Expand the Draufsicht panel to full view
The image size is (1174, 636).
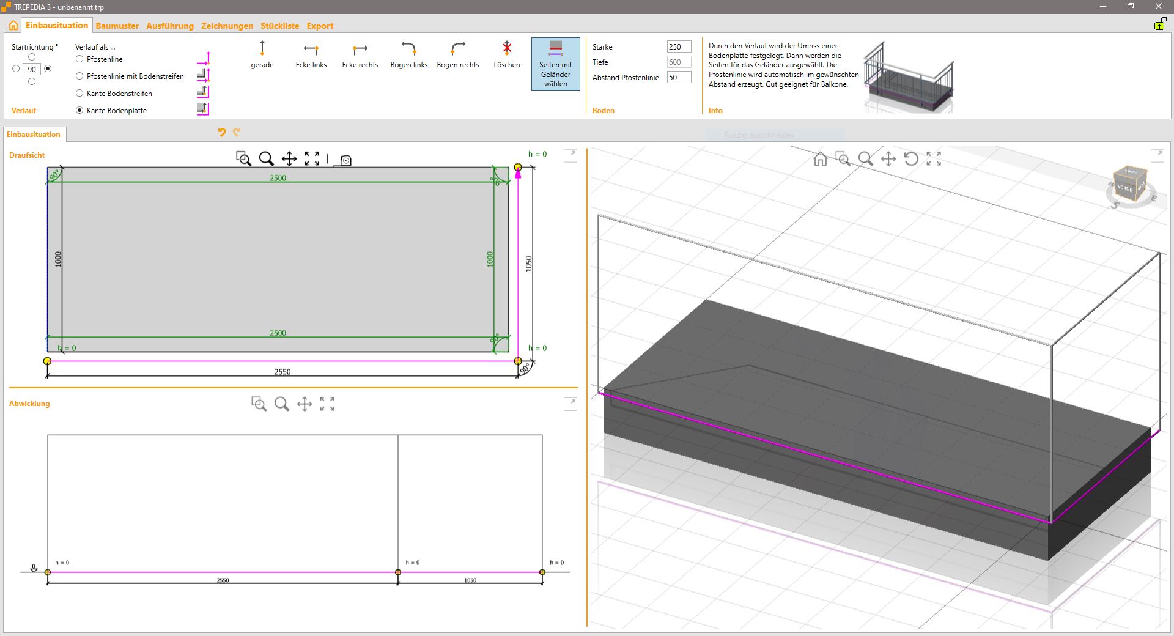point(570,155)
